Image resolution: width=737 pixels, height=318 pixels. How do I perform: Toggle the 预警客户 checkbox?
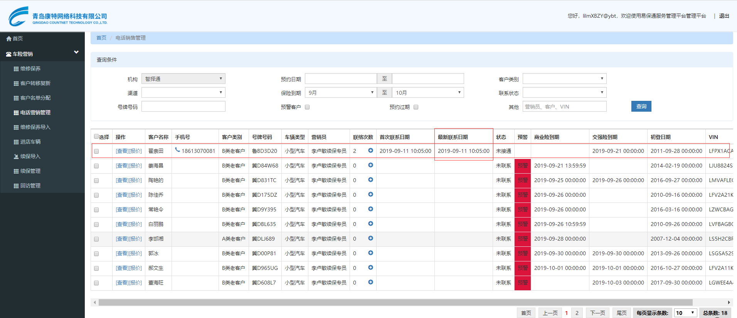tap(307, 107)
